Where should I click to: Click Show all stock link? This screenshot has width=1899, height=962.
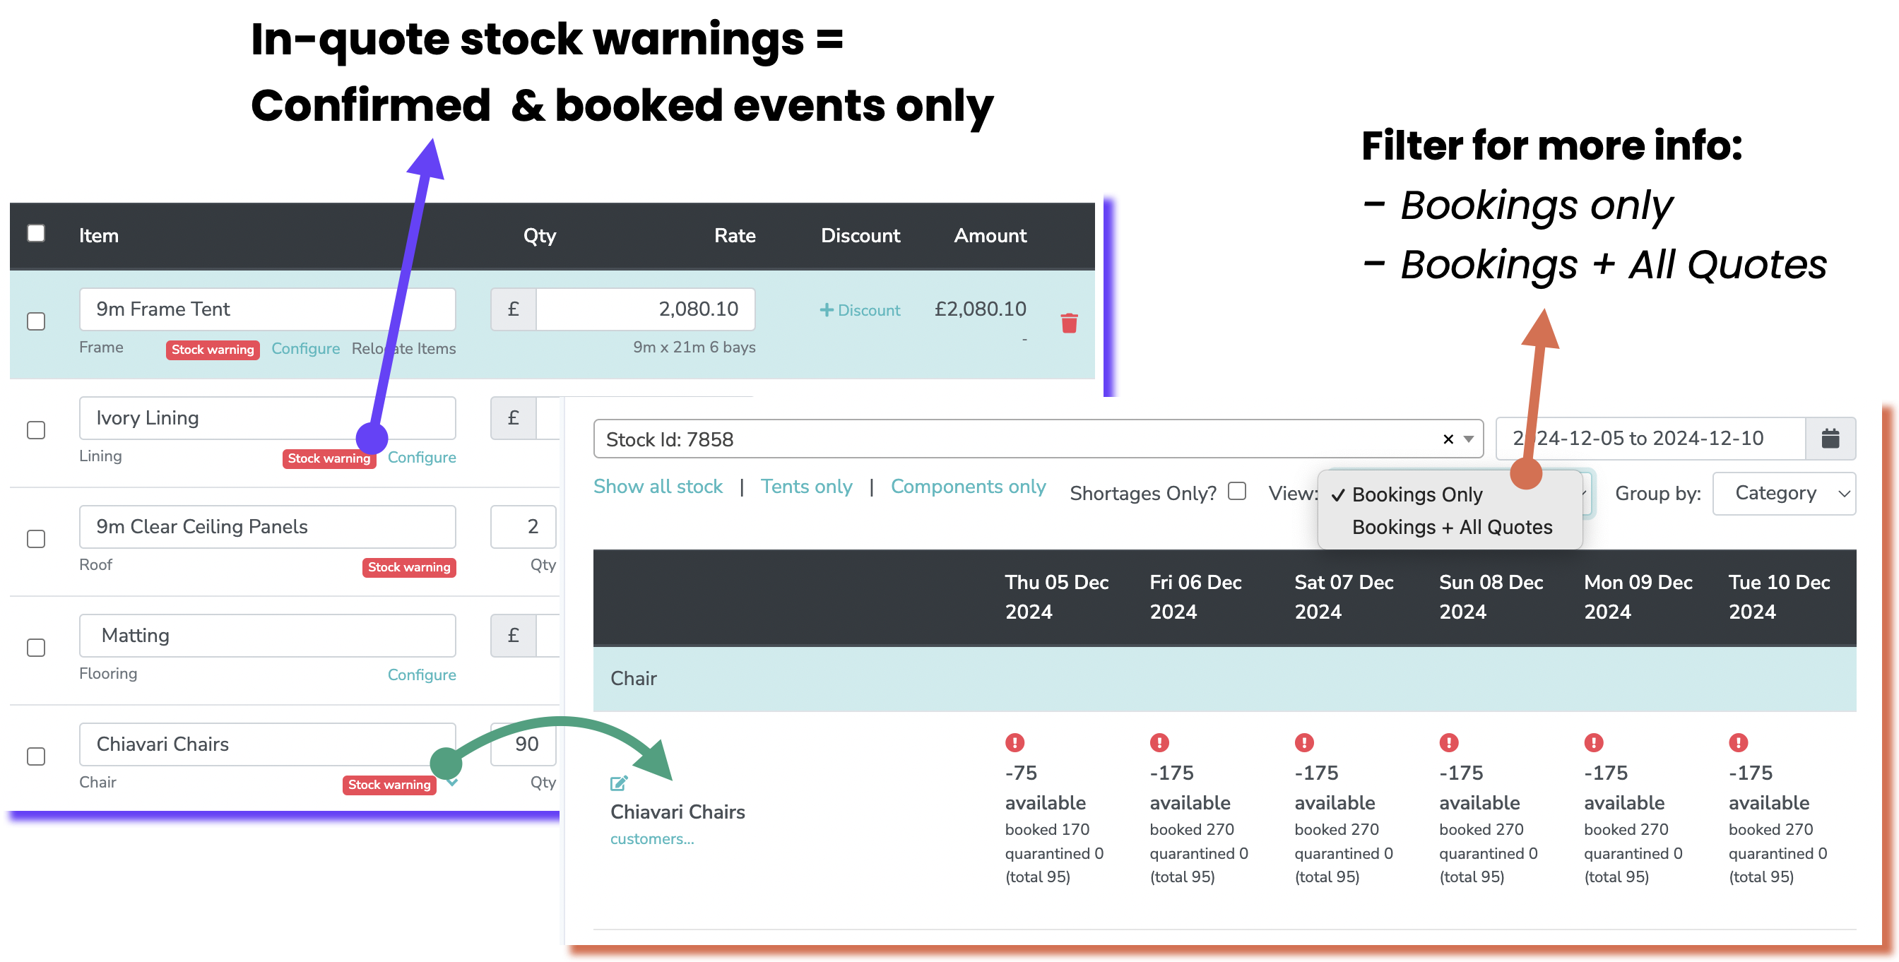658,487
